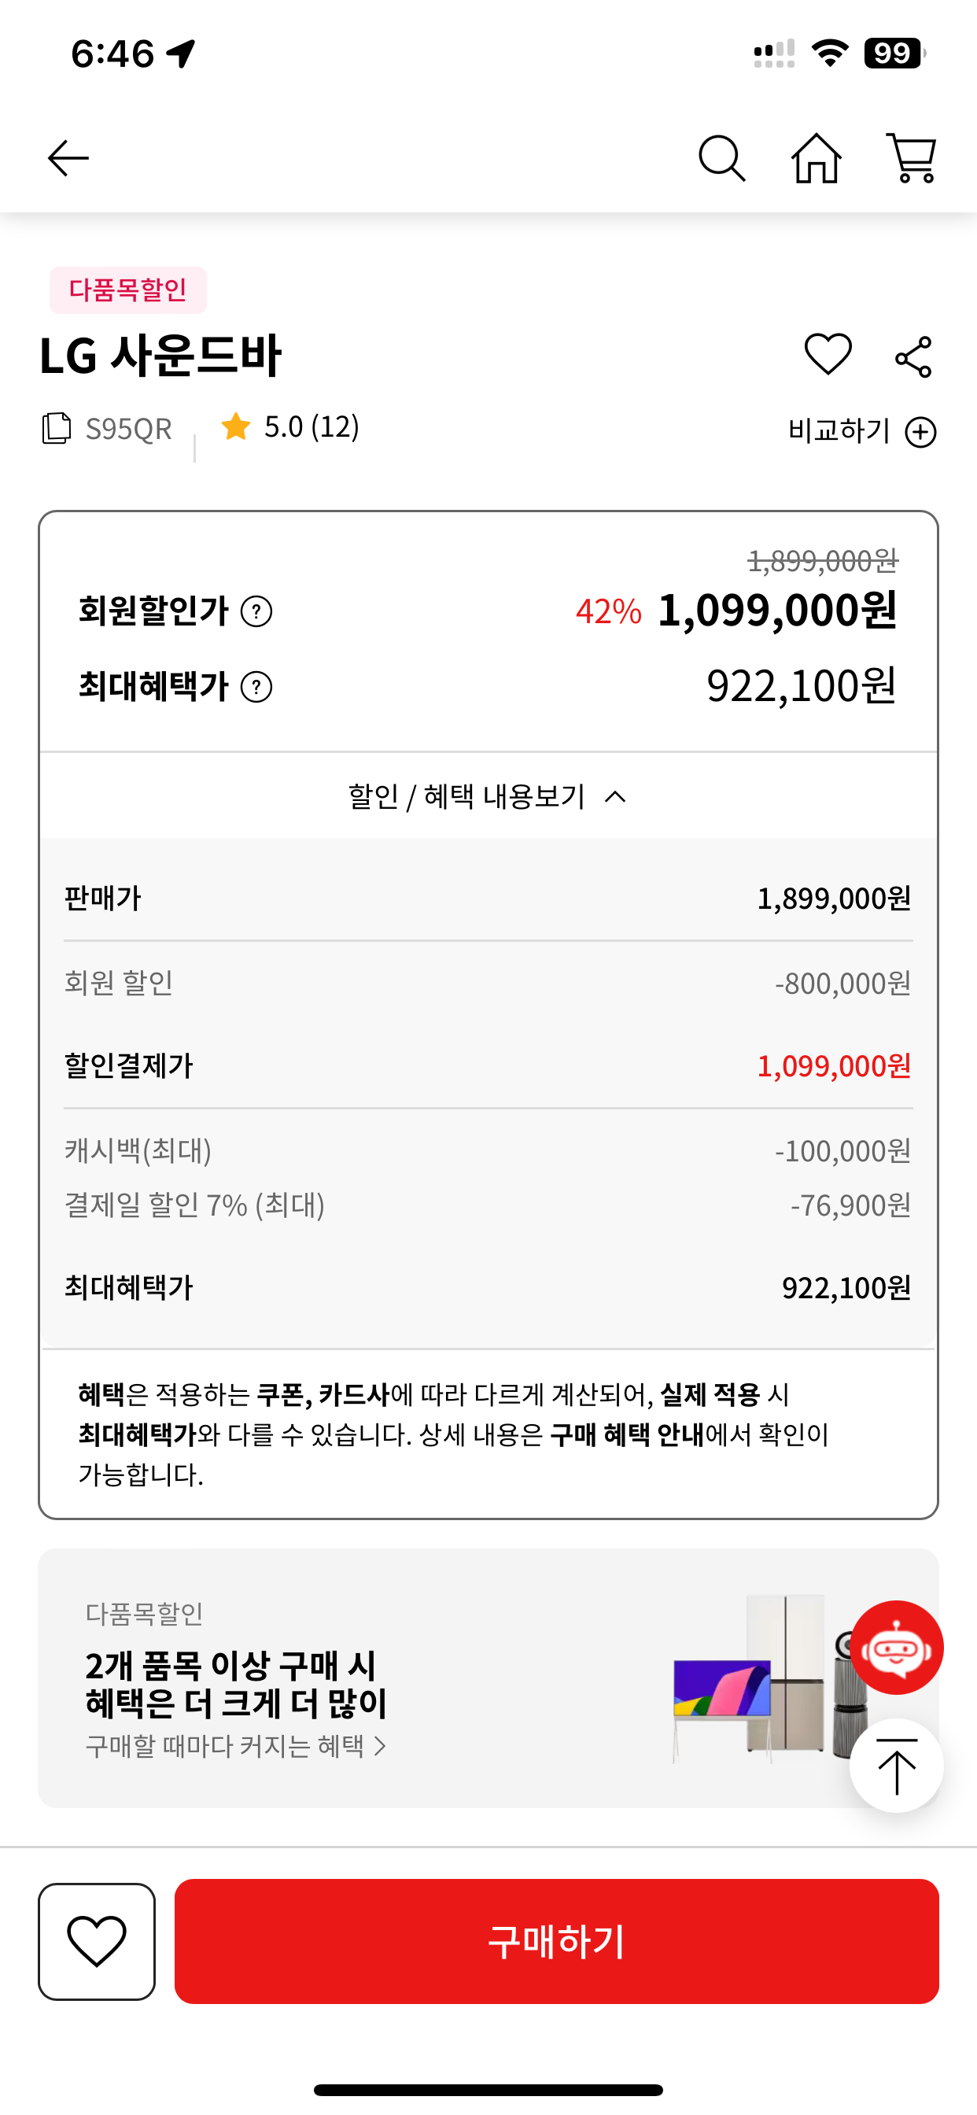977x2115 pixels.
Task: Open 구매할 때마다 커지는 혜택 link
Action: 236,1745
